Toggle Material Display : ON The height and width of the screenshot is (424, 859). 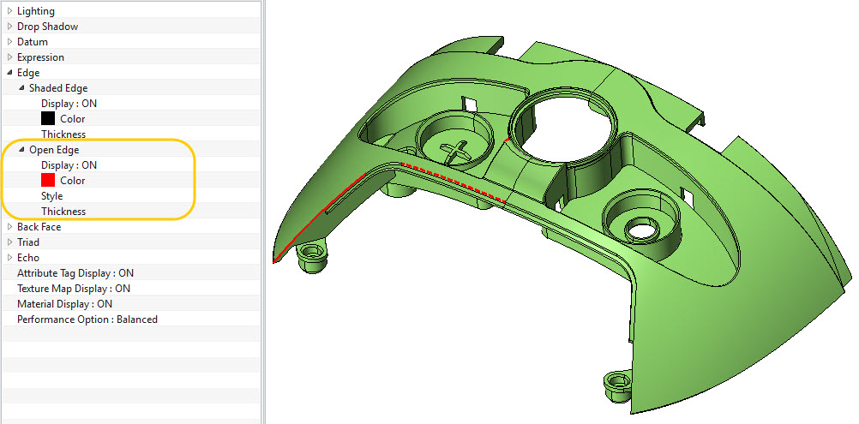tap(64, 303)
